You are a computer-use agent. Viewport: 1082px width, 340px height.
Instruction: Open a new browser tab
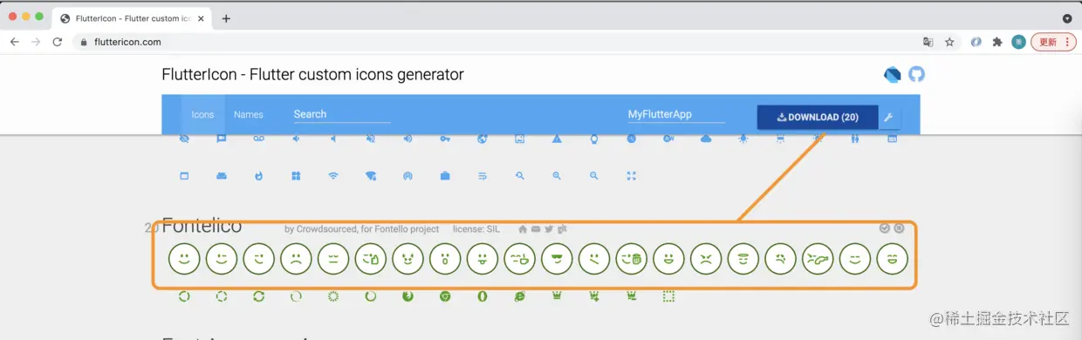point(226,18)
